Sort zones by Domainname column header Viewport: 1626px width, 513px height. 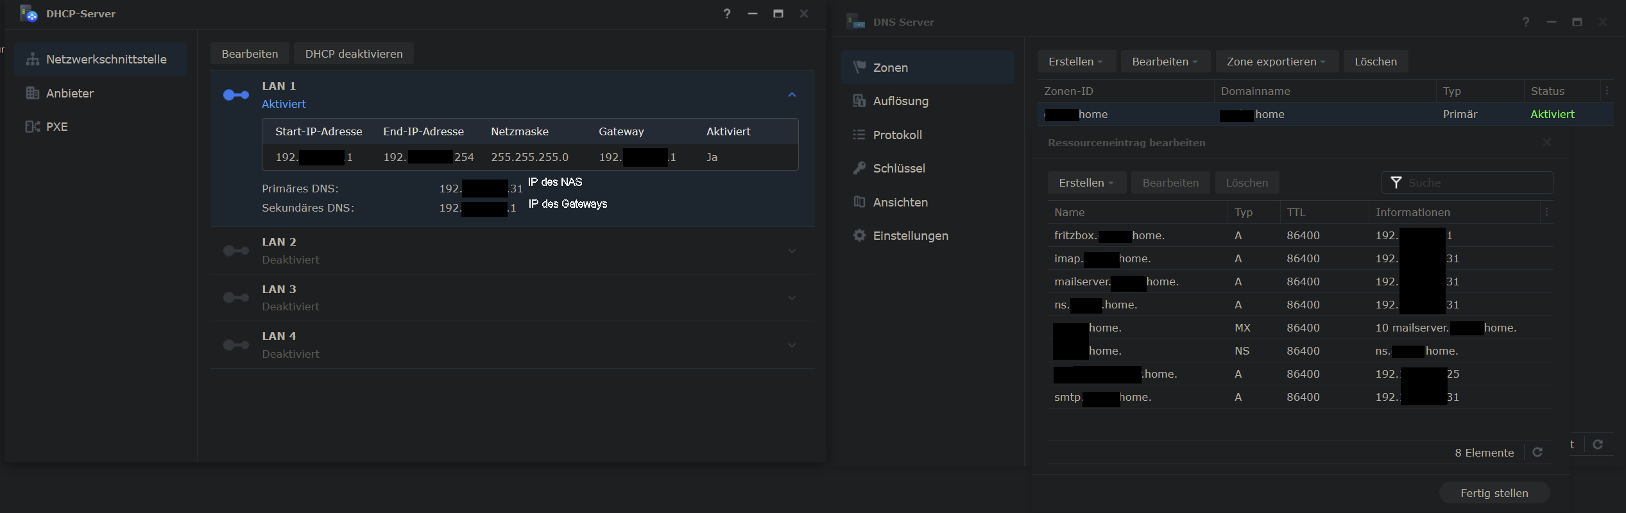1324,91
